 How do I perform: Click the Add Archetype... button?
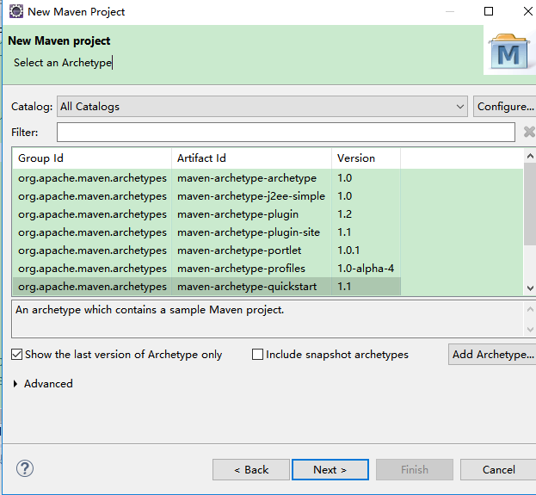click(x=493, y=355)
